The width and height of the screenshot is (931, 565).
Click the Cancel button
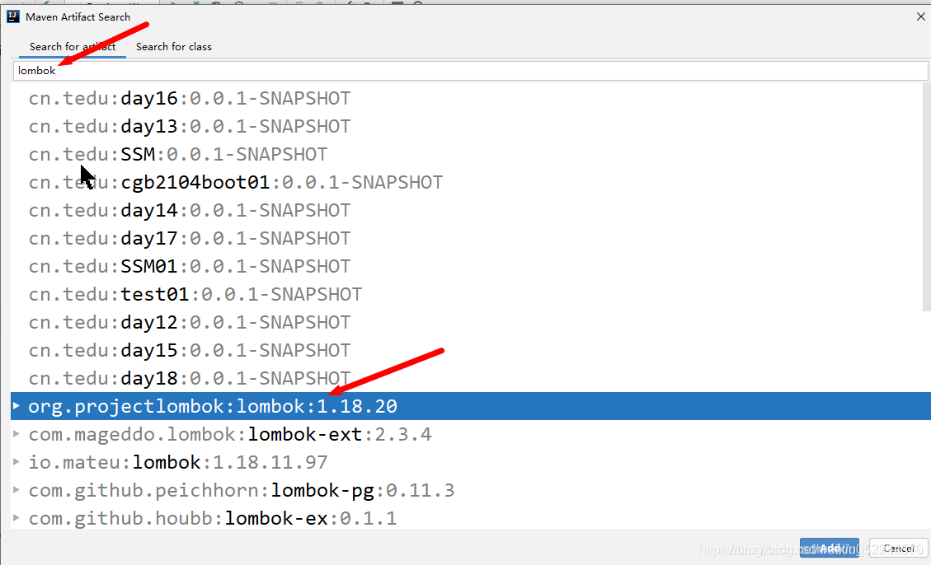898,548
